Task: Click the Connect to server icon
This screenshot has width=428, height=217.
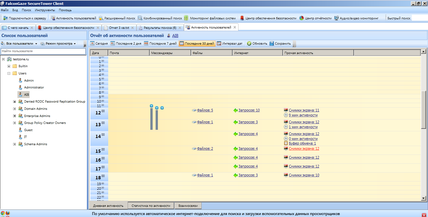Action: point(6,18)
